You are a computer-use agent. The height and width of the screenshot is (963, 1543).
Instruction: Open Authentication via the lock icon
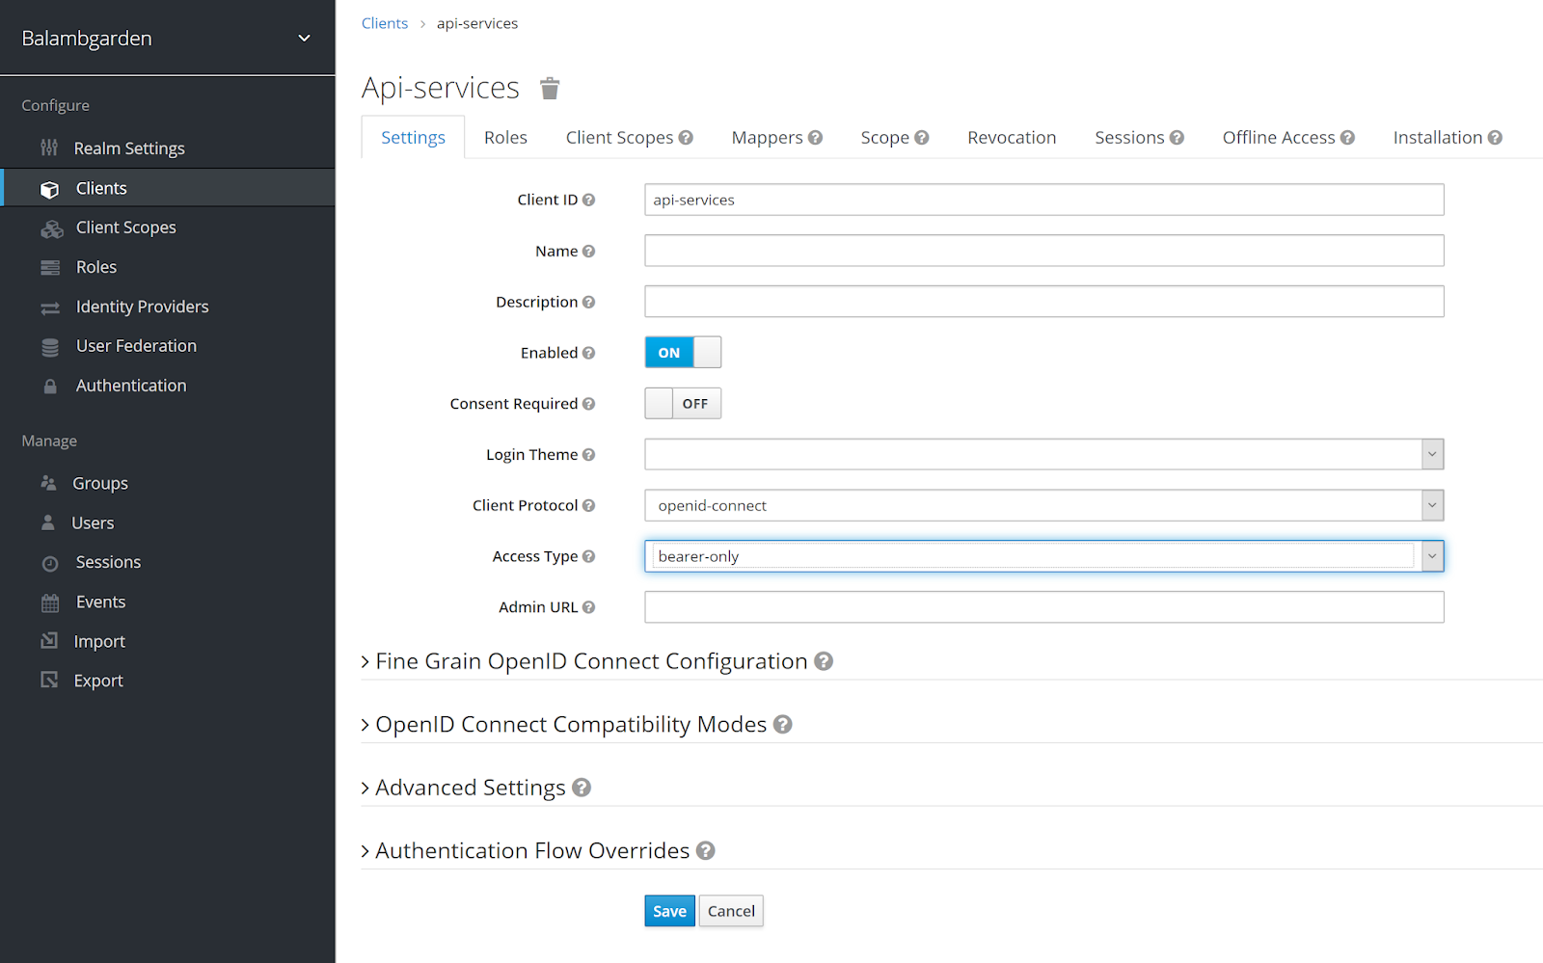tap(50, 385)
